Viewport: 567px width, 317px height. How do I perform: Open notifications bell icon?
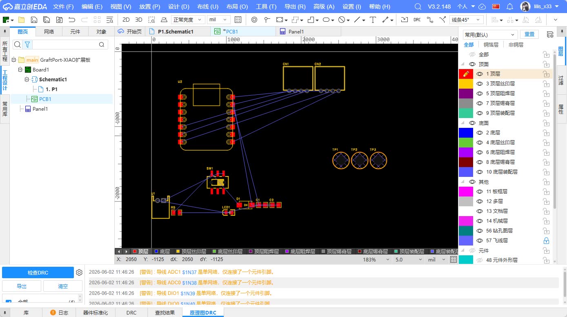tap(509, 7)
